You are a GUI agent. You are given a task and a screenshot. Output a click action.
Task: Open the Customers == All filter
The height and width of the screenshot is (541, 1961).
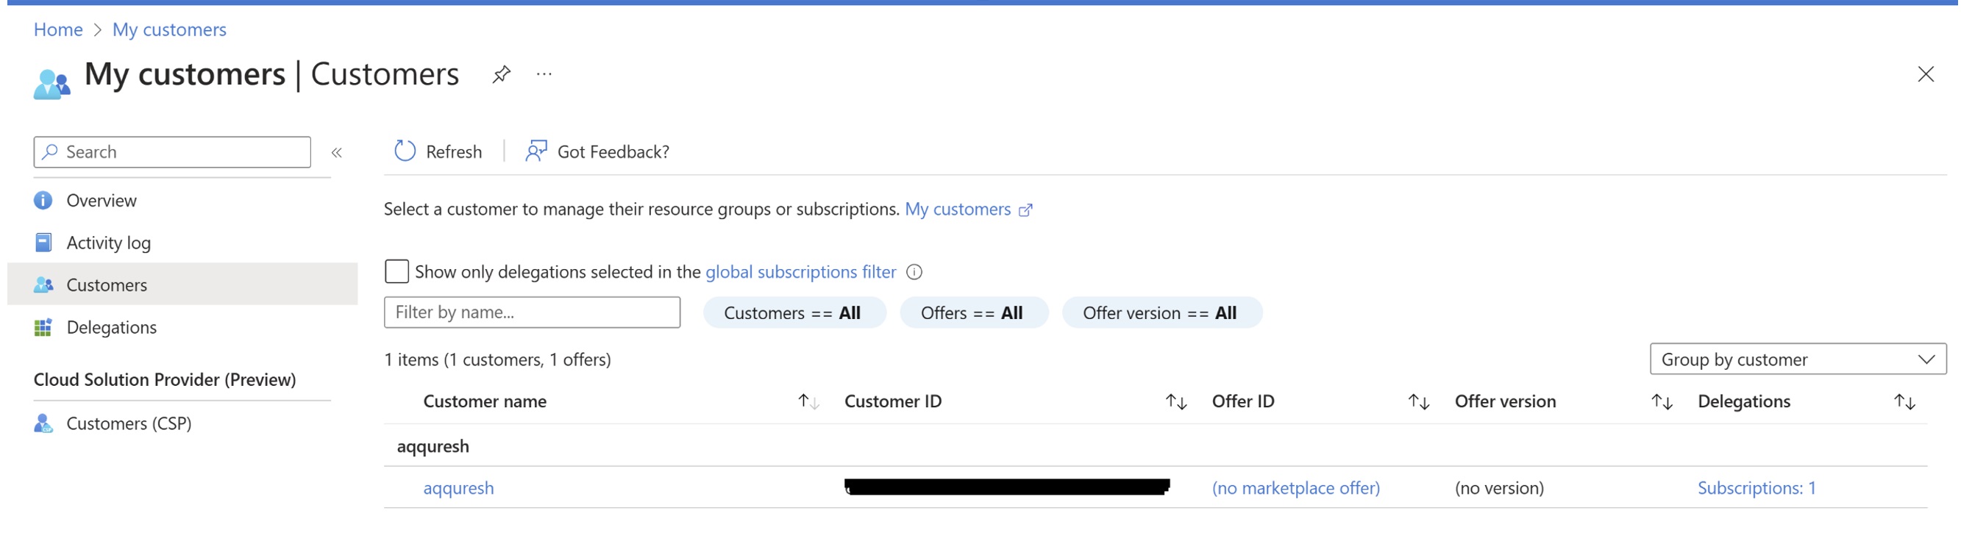(793, 312)
